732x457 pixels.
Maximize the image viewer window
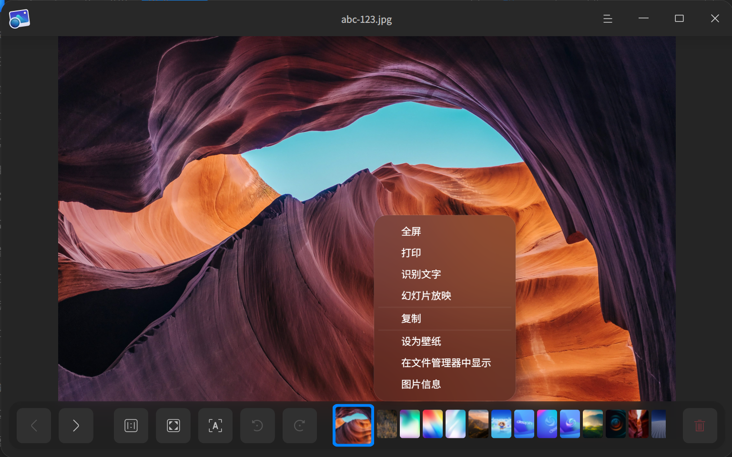tap(679, 19)
